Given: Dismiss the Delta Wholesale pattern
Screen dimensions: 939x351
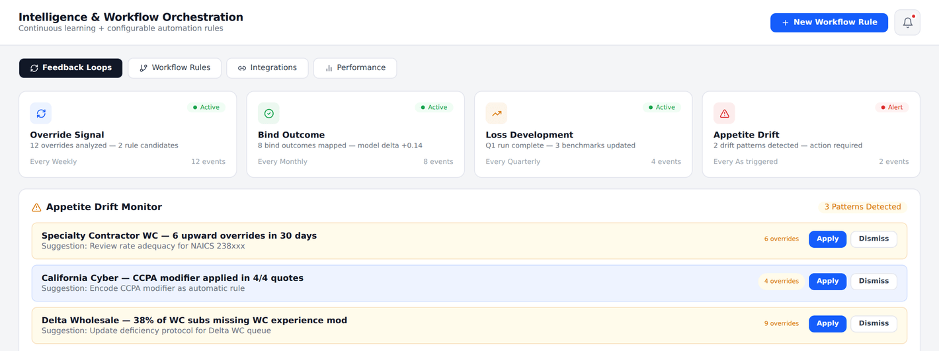Looking at the screenshot, I should pyautogui.click(x=874, y=324).
